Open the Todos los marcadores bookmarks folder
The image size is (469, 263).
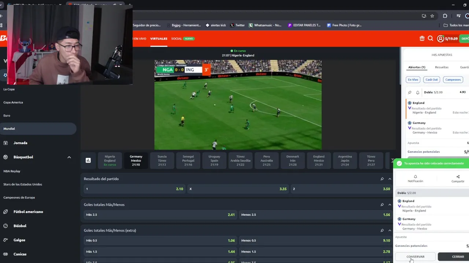click(456, 25)
